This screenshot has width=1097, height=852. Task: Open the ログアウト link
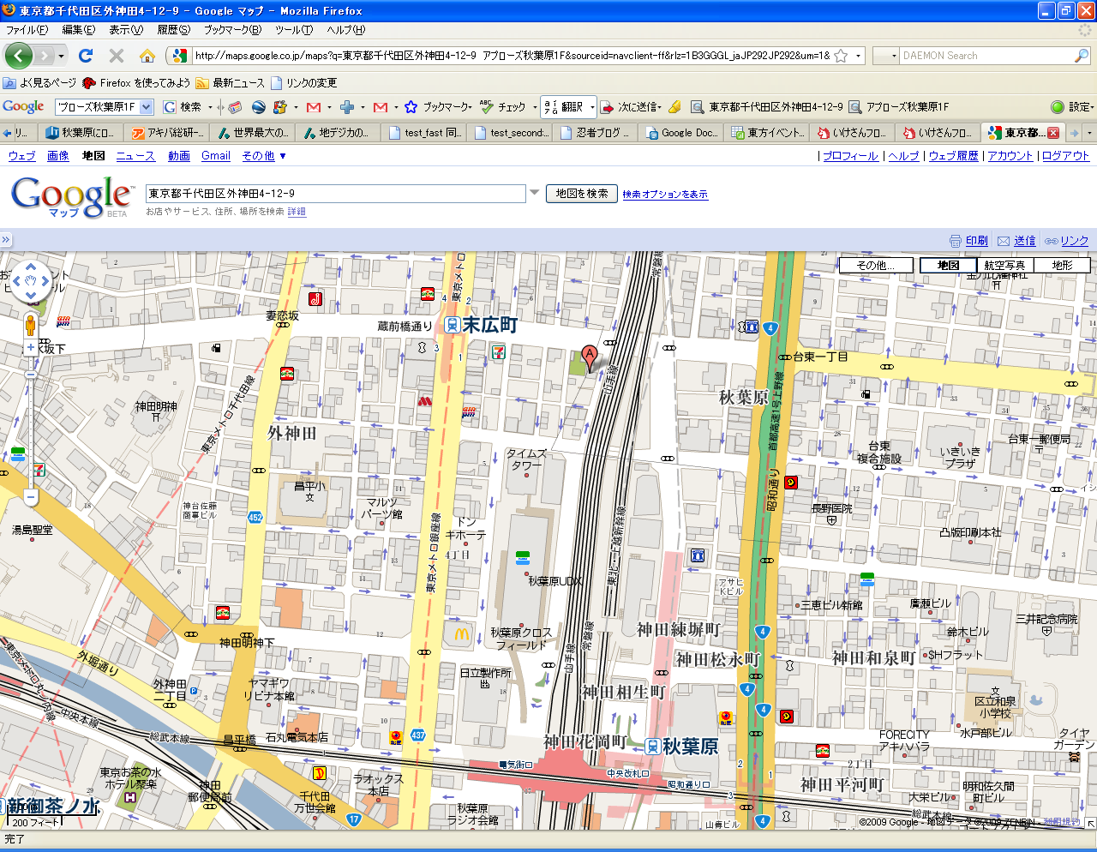(1065, 156)
